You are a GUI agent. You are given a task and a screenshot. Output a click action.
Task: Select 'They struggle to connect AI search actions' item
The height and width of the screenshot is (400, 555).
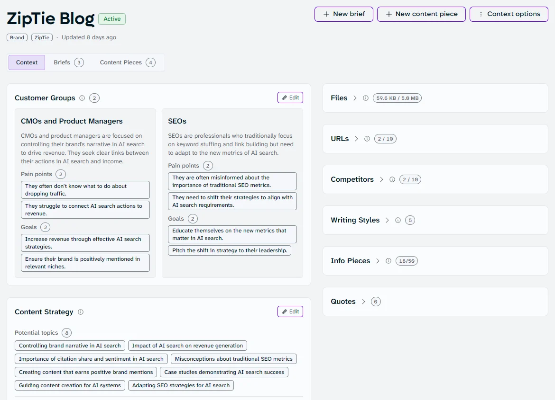85,210
